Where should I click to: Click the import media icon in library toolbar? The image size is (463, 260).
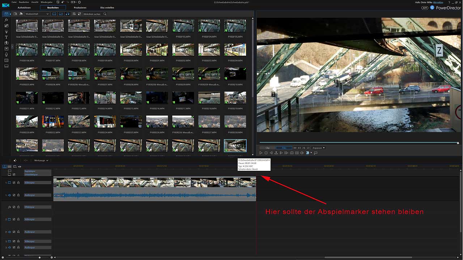click(x=15, y=14)
